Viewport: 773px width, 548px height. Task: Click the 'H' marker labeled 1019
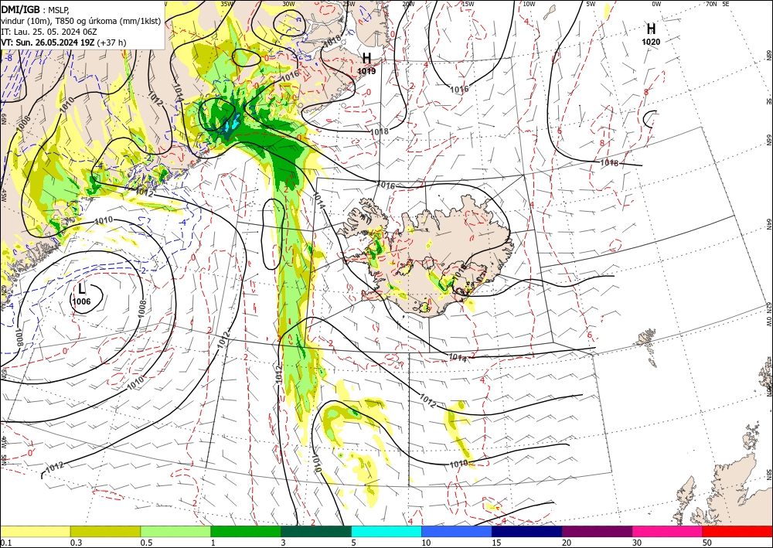coord(366,58)
